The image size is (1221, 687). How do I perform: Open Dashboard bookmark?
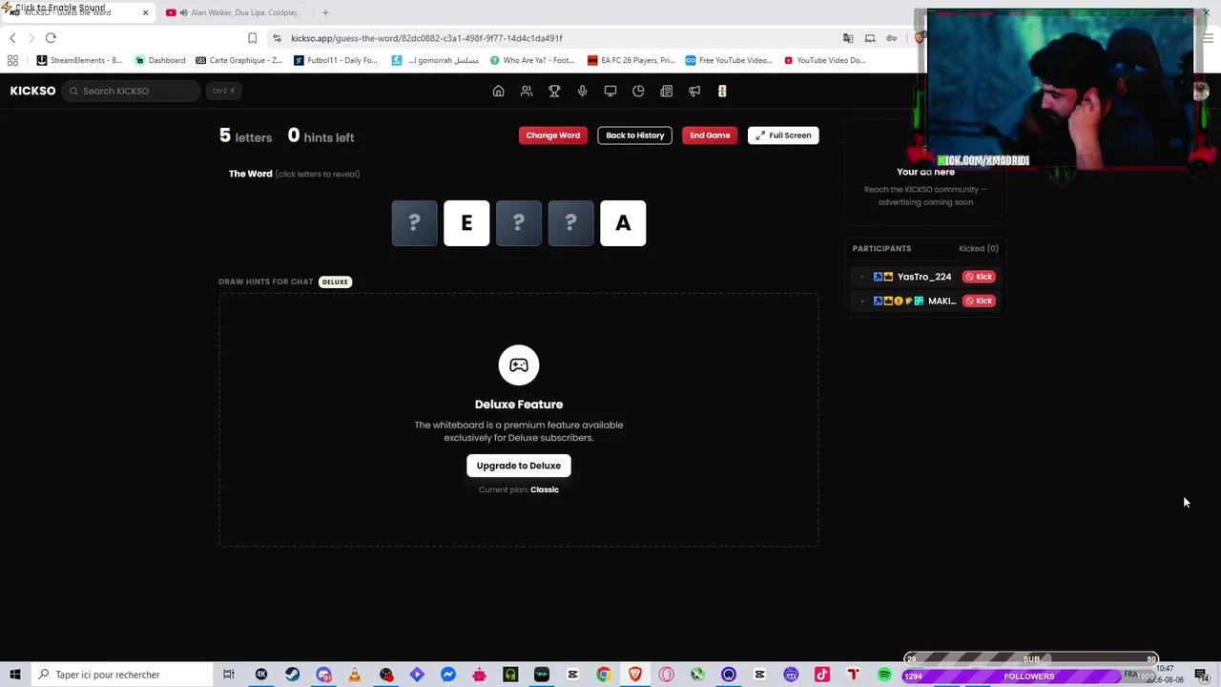click(x=160, y=60)
